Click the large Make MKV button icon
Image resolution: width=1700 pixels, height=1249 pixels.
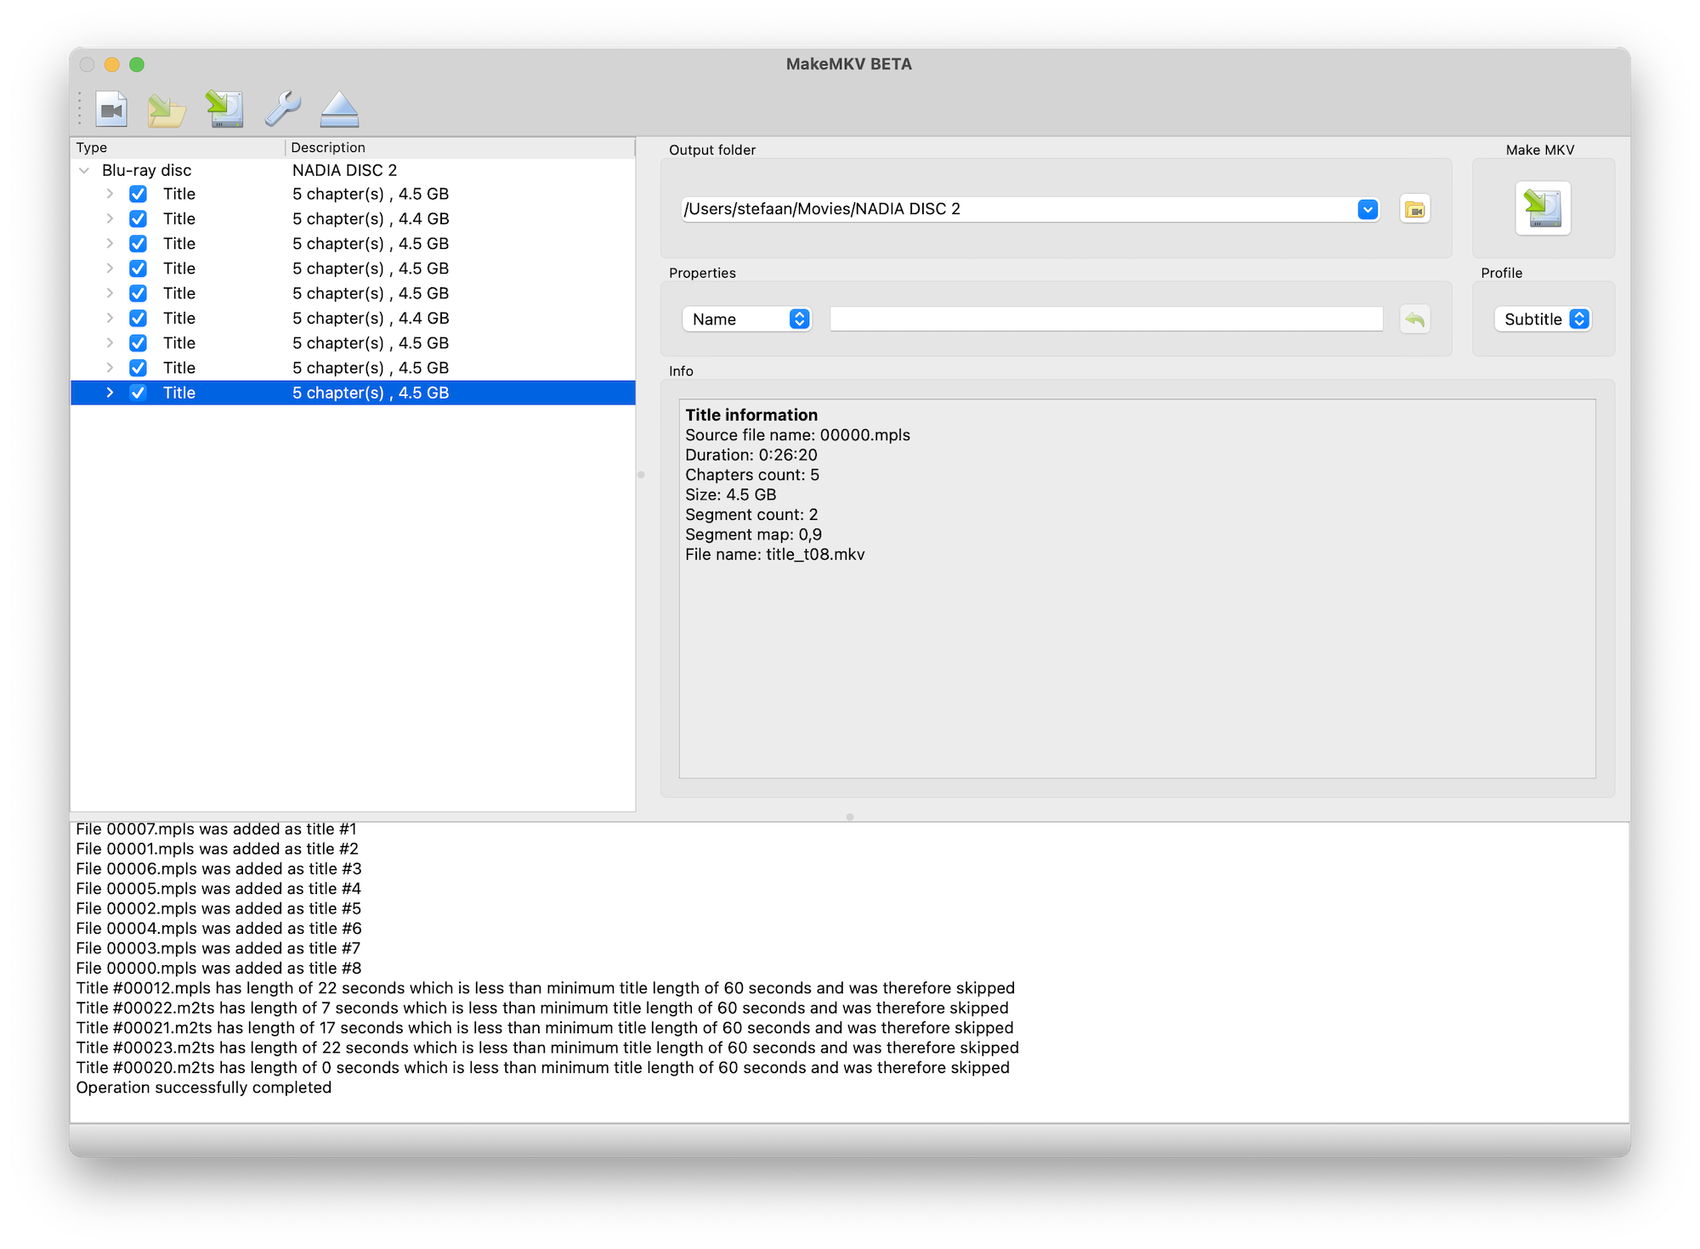(1543, 208)
